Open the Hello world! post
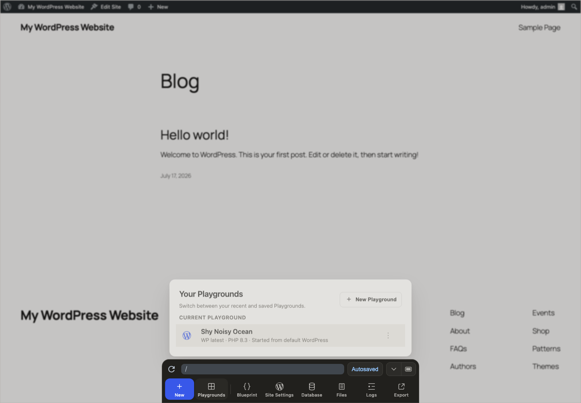 pyautogui.click(x=194, y=135)
